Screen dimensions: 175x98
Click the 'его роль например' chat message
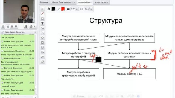(x=10, y=94)
